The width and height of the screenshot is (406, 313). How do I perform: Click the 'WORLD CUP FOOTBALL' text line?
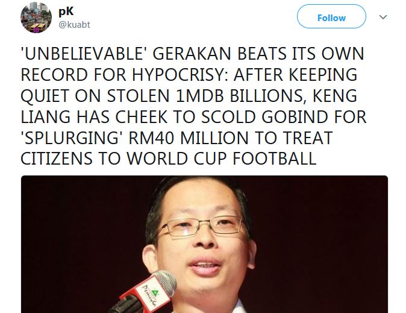[x=222, y=159]
